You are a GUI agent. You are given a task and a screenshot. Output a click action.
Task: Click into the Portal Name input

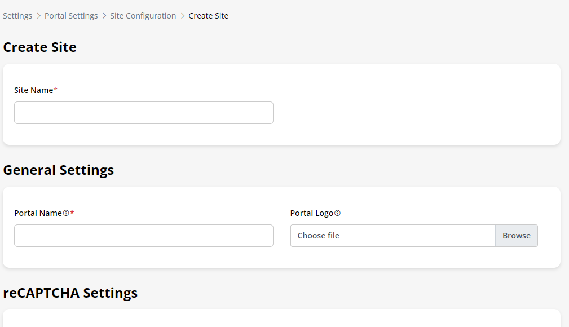coord(144,236)
